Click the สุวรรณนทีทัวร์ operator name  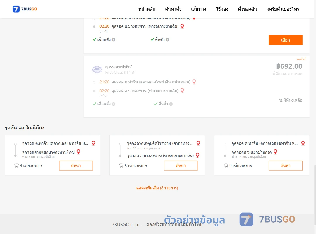pyautogui.click(x=118, y=67)
